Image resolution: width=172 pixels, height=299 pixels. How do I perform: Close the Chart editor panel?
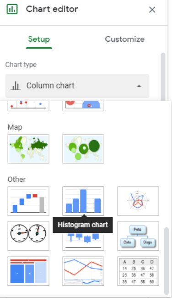click(x=152, y=10)
